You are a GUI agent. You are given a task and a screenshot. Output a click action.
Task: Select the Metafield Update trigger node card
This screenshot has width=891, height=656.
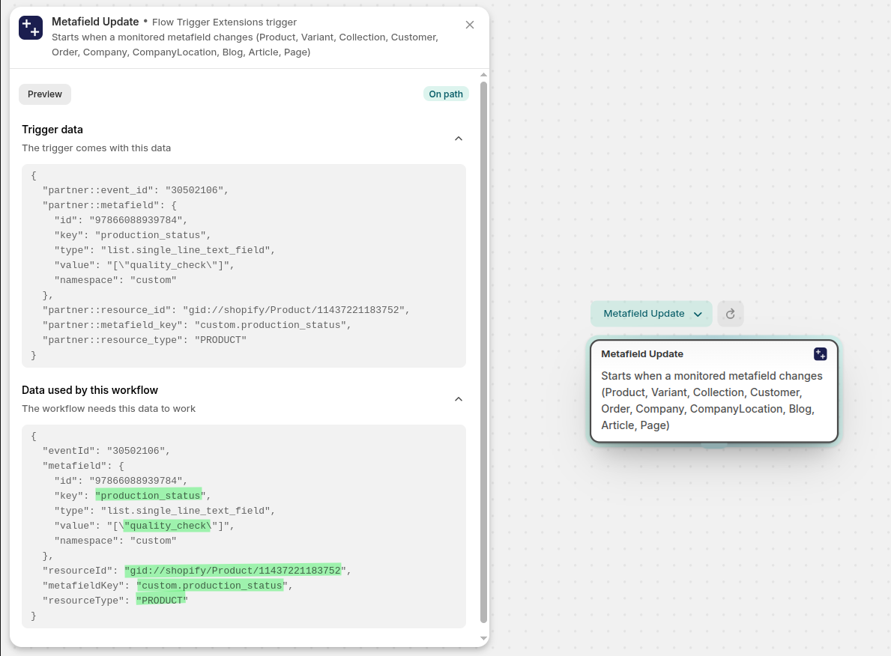coord(713,392)
